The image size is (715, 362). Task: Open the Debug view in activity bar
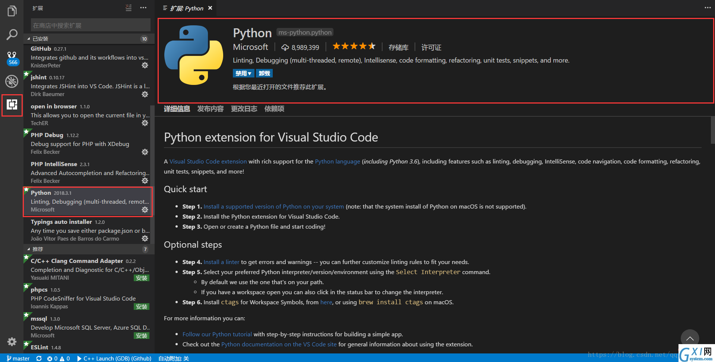pos(12,81)
